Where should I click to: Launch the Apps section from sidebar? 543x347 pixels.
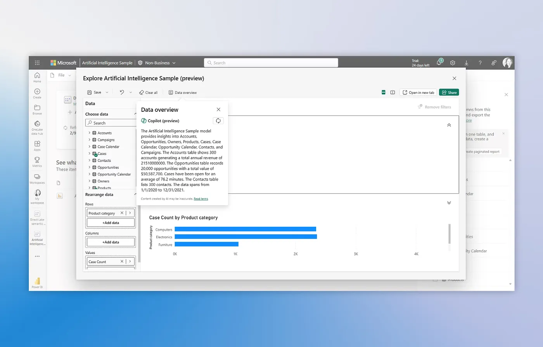click(x=37, y=144)
